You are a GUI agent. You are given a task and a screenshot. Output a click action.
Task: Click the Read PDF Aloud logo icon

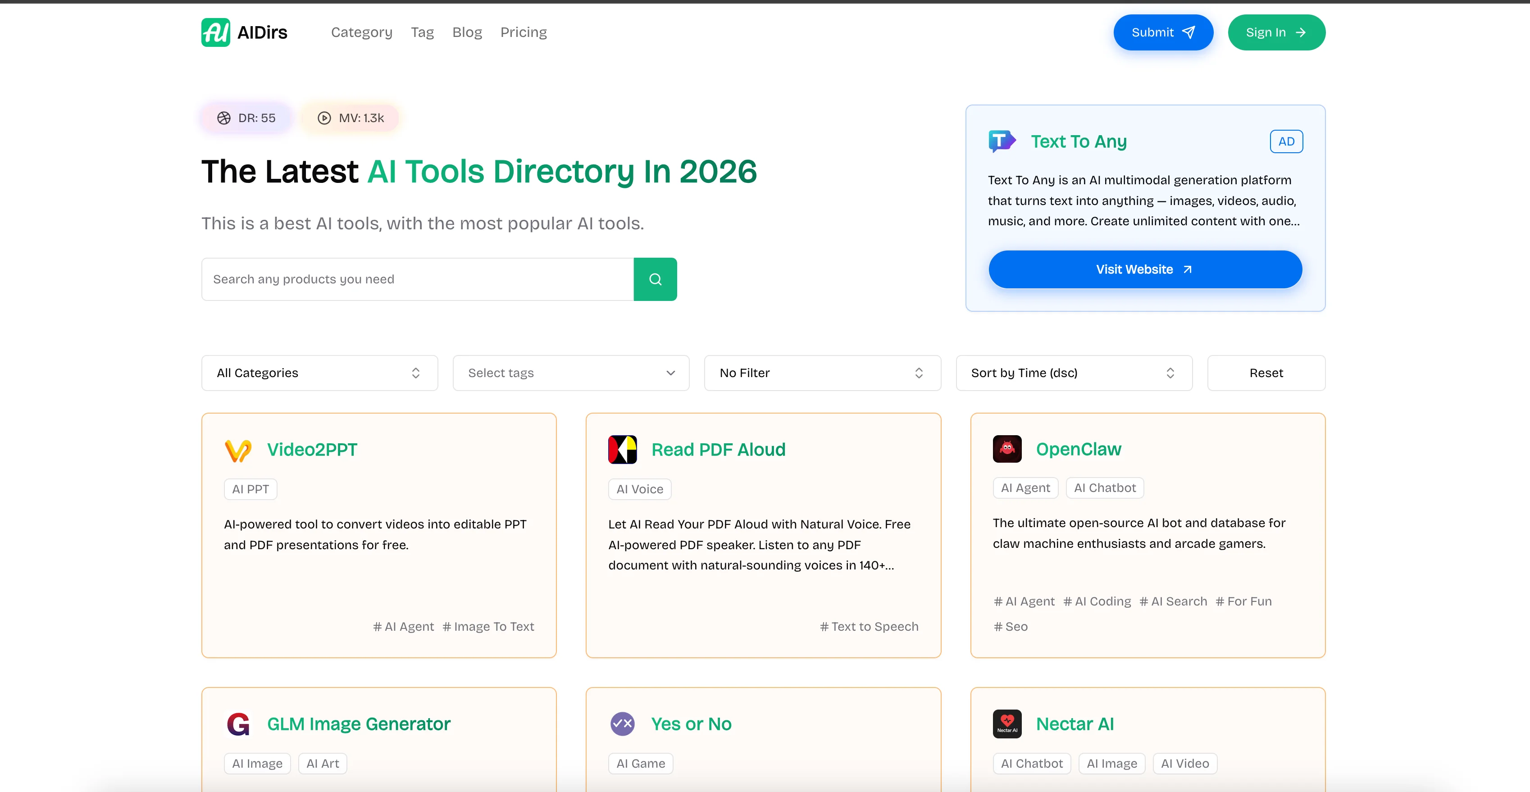623,450
